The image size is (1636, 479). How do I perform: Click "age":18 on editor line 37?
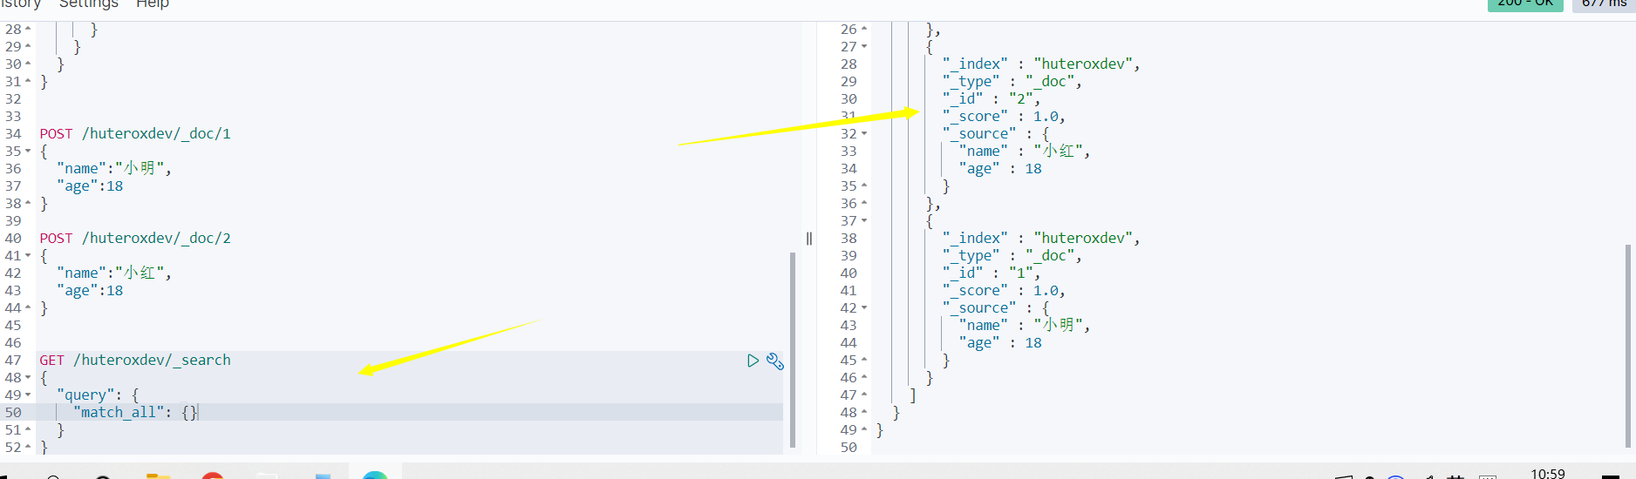coord(90,186)
